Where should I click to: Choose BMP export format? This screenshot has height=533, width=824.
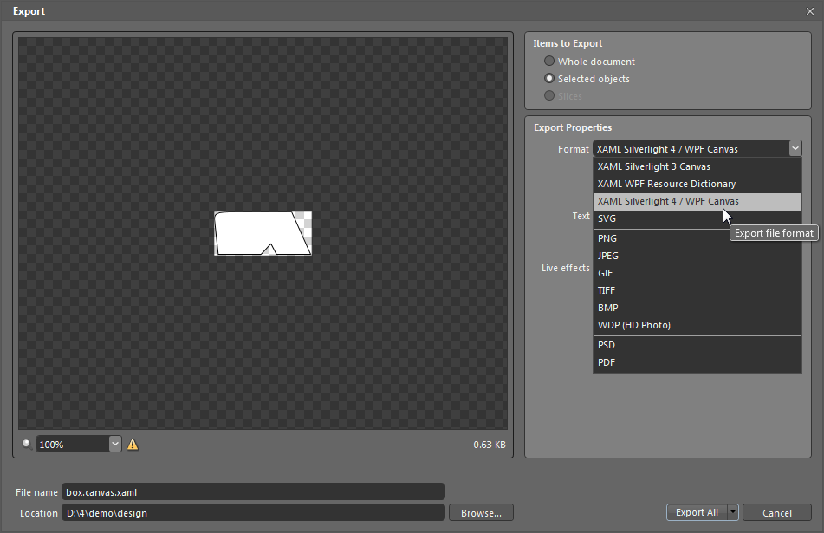tap(697, 308)
